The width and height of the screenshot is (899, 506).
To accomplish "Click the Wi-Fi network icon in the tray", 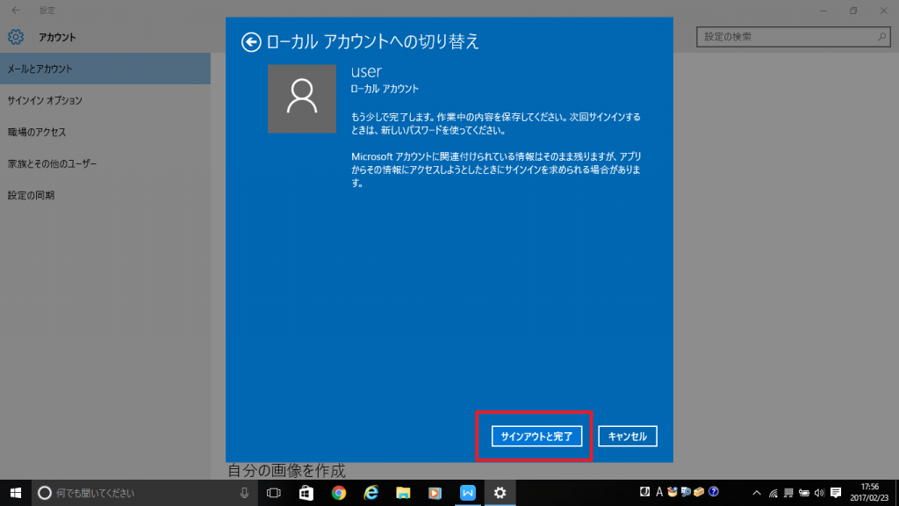I will coord(773,493).
